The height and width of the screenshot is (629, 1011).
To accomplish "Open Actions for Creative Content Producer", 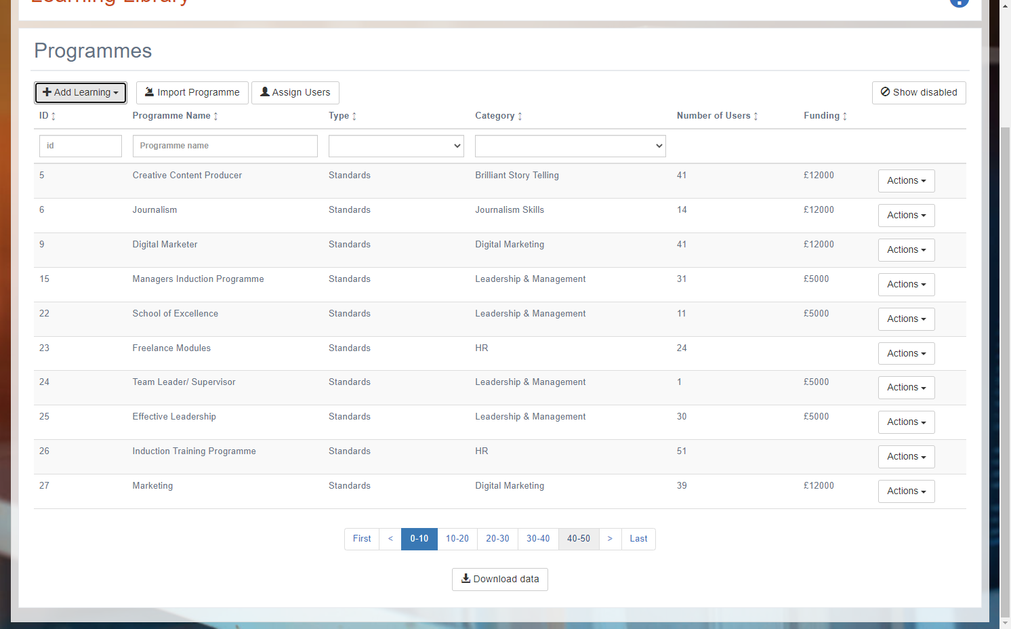I will point(906,181).
